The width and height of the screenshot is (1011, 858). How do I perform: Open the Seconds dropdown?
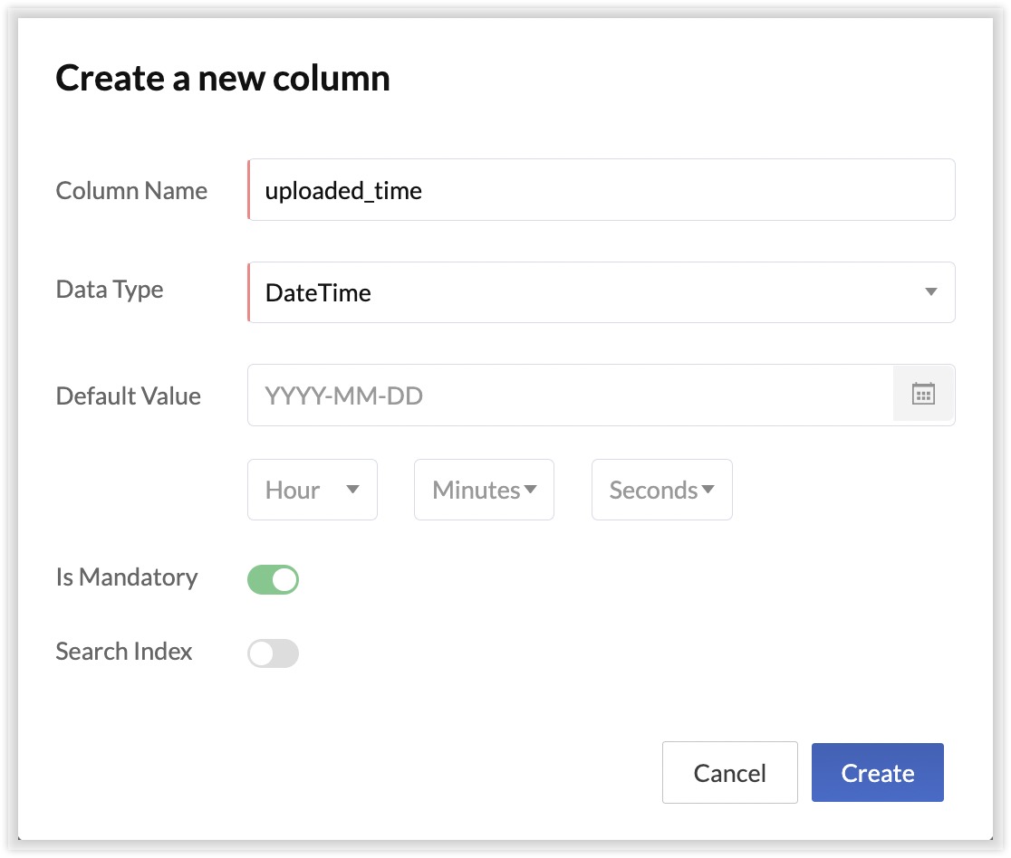661,490
